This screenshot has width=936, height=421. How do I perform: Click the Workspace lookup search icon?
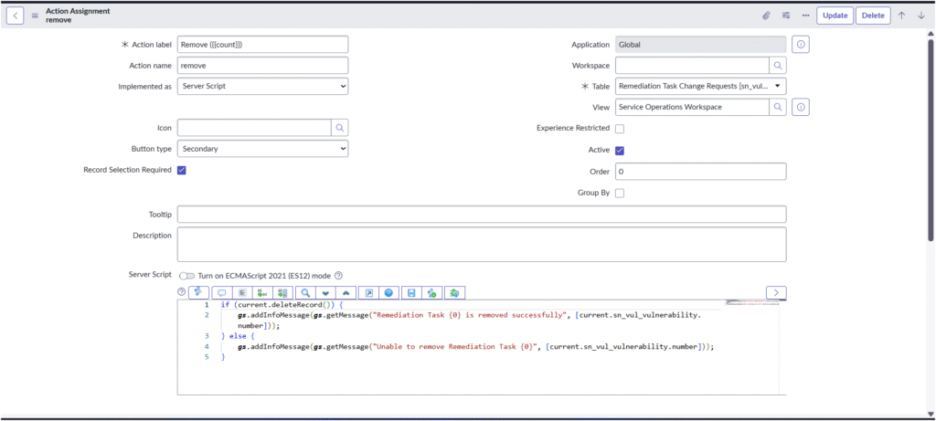778,66
